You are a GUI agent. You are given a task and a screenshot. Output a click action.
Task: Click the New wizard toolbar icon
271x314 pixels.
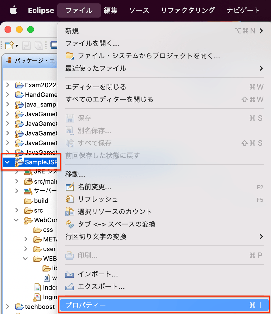coord(9,45)
